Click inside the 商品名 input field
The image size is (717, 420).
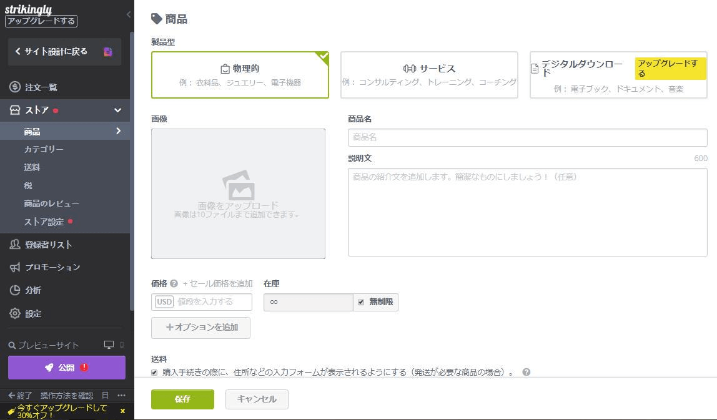527,137
